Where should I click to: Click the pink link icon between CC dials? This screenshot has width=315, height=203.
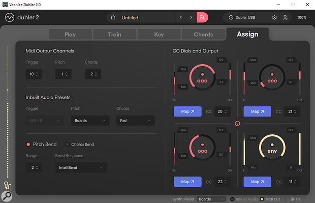[237, 123]
